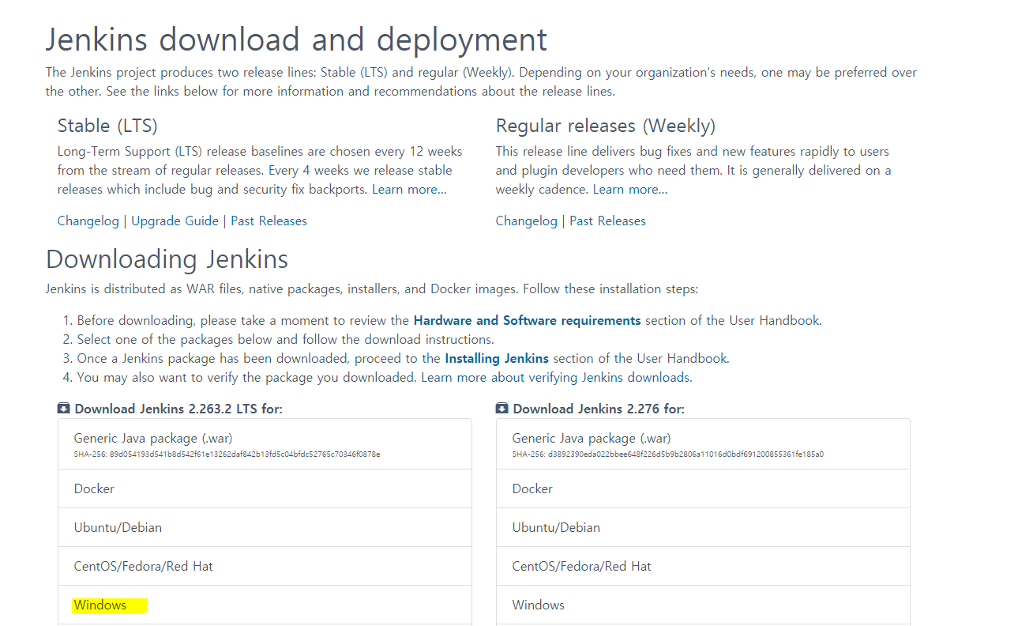
Task: Click the Downloading Jenkins heading
Action: coord(167,259)
